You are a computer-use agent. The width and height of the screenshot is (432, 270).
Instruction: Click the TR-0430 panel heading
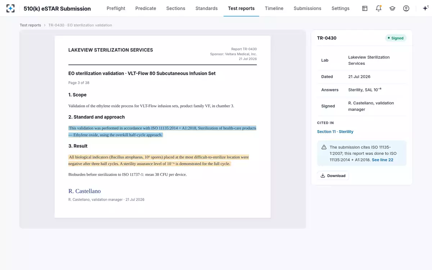point(327,38)
